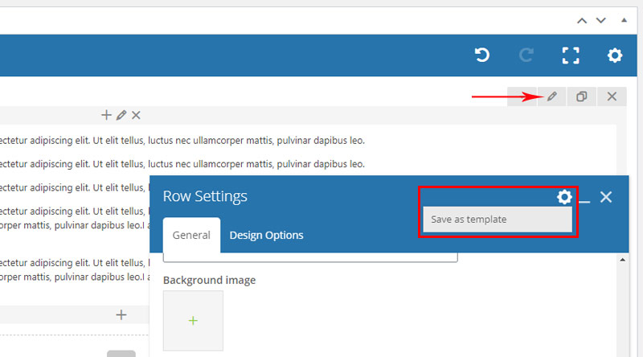Collapse the metabox with small triangle toggle
Viewport: 643px width, 357px height.
pyautogui.click(x=624, y=20)
